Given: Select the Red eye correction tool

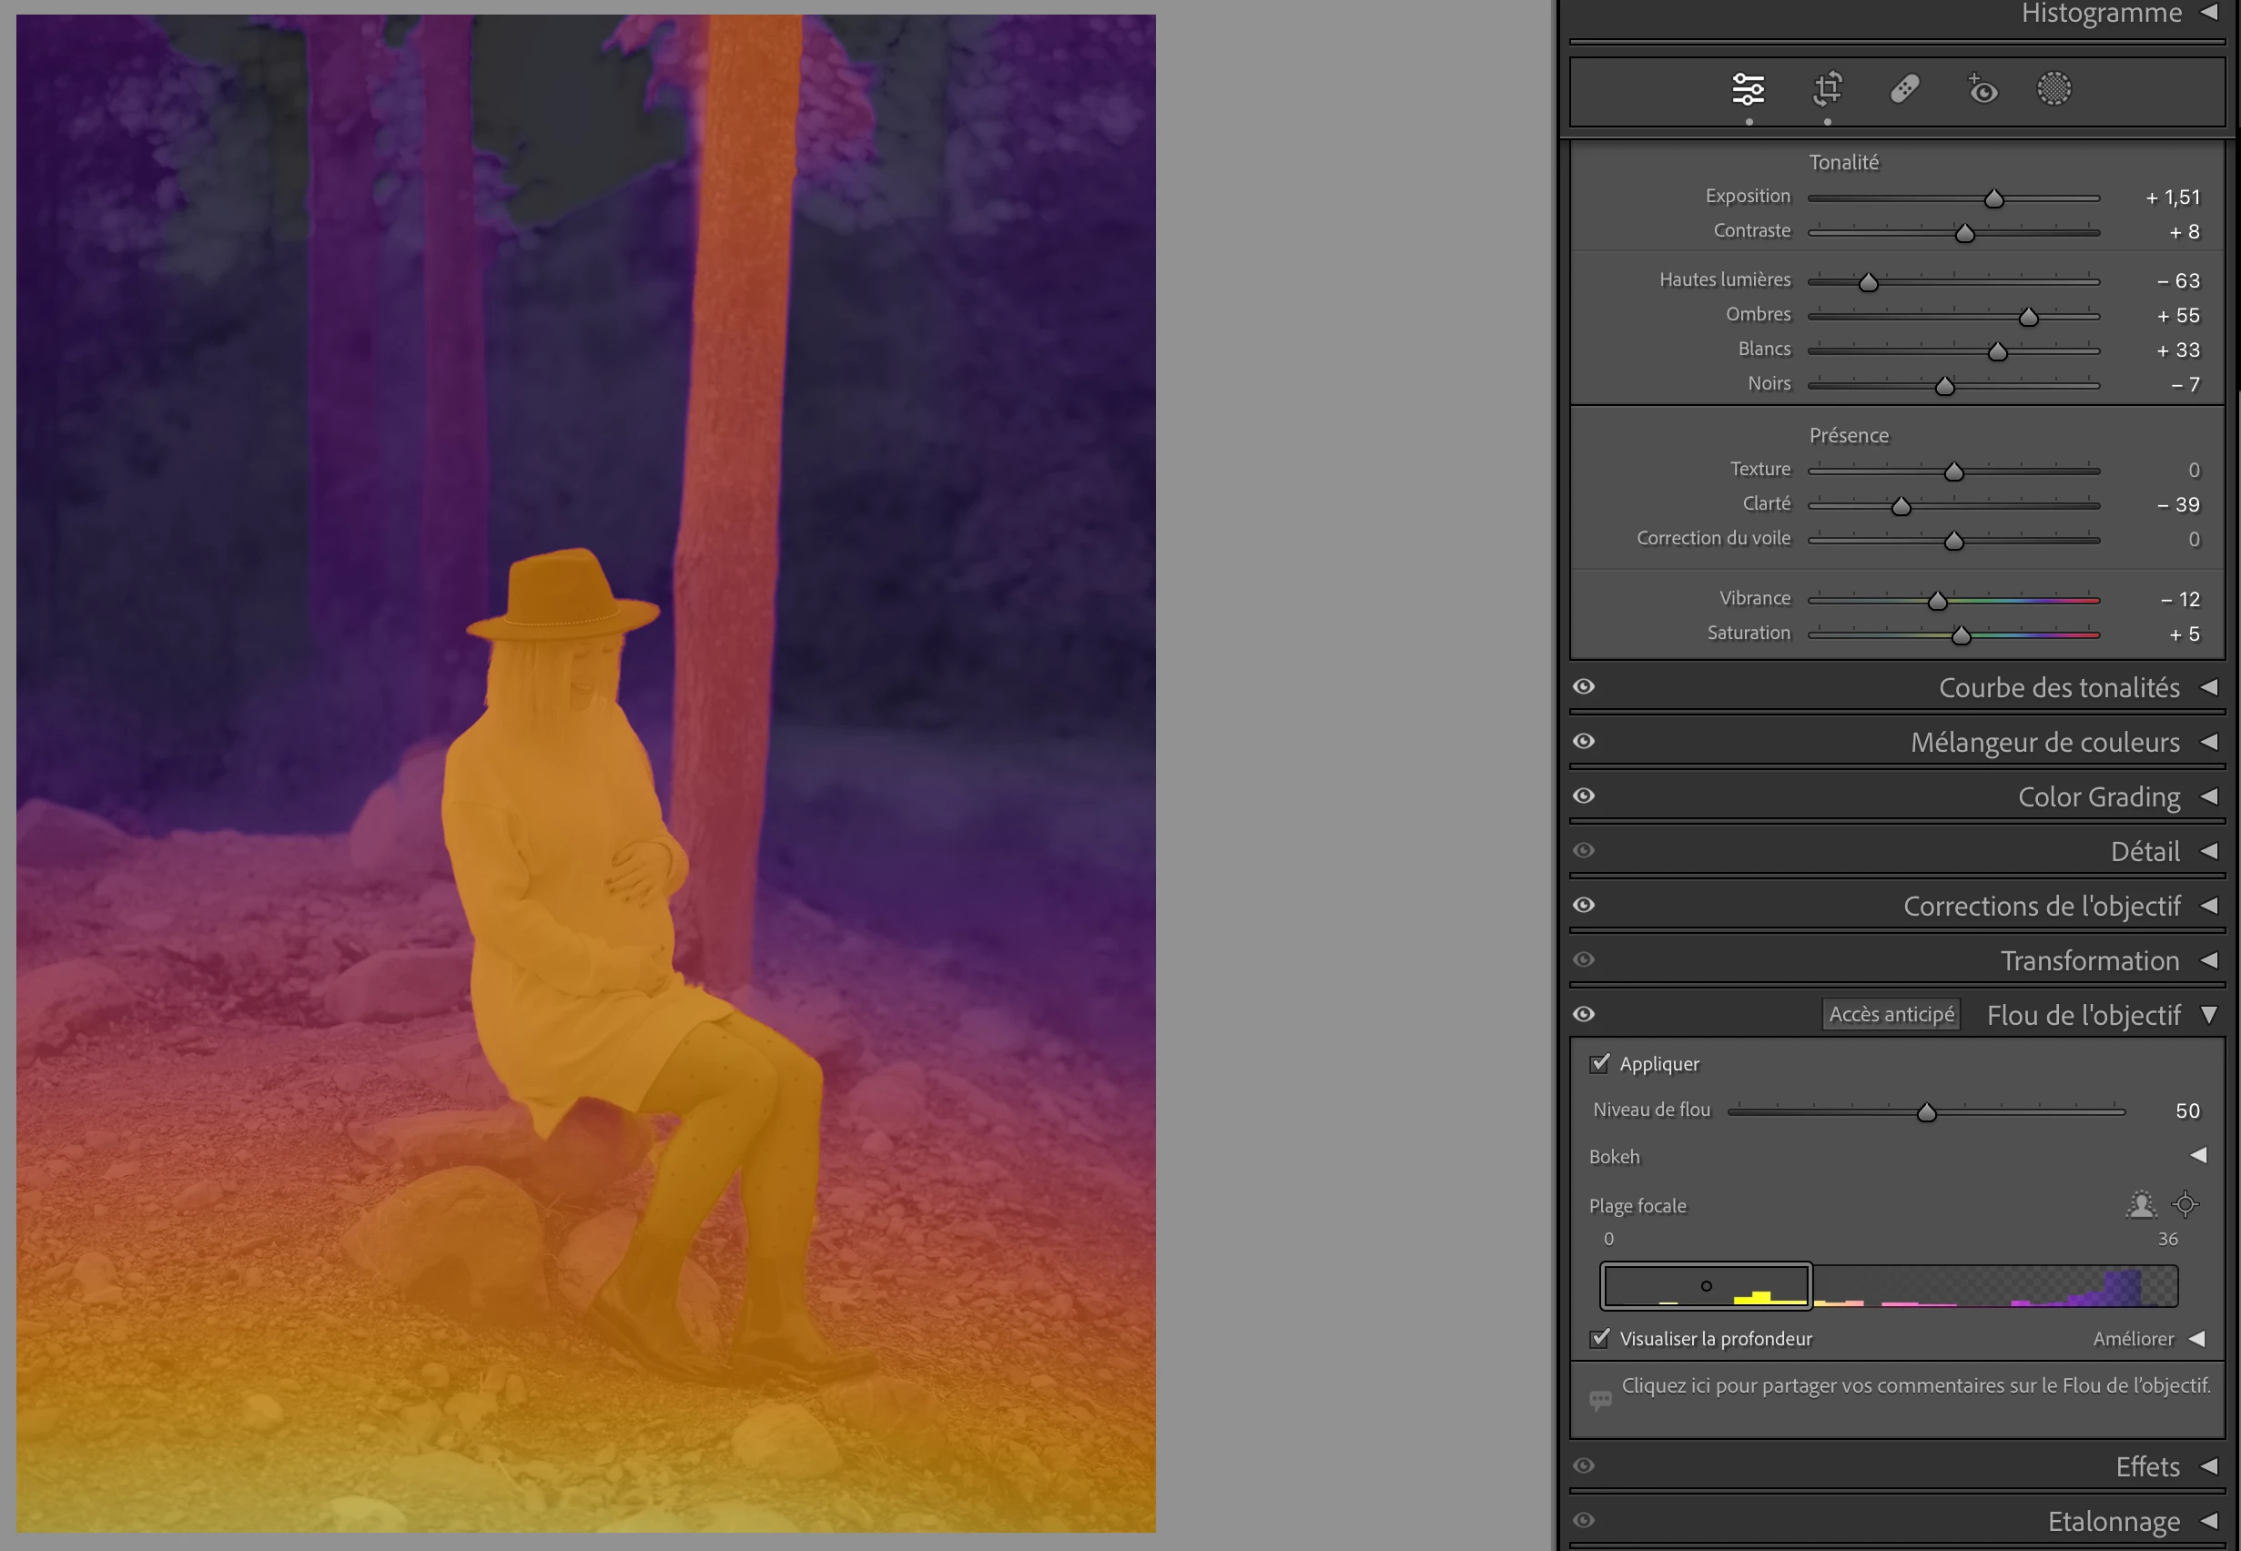Looking at the screenshot, I should [x=1982, y=89].
